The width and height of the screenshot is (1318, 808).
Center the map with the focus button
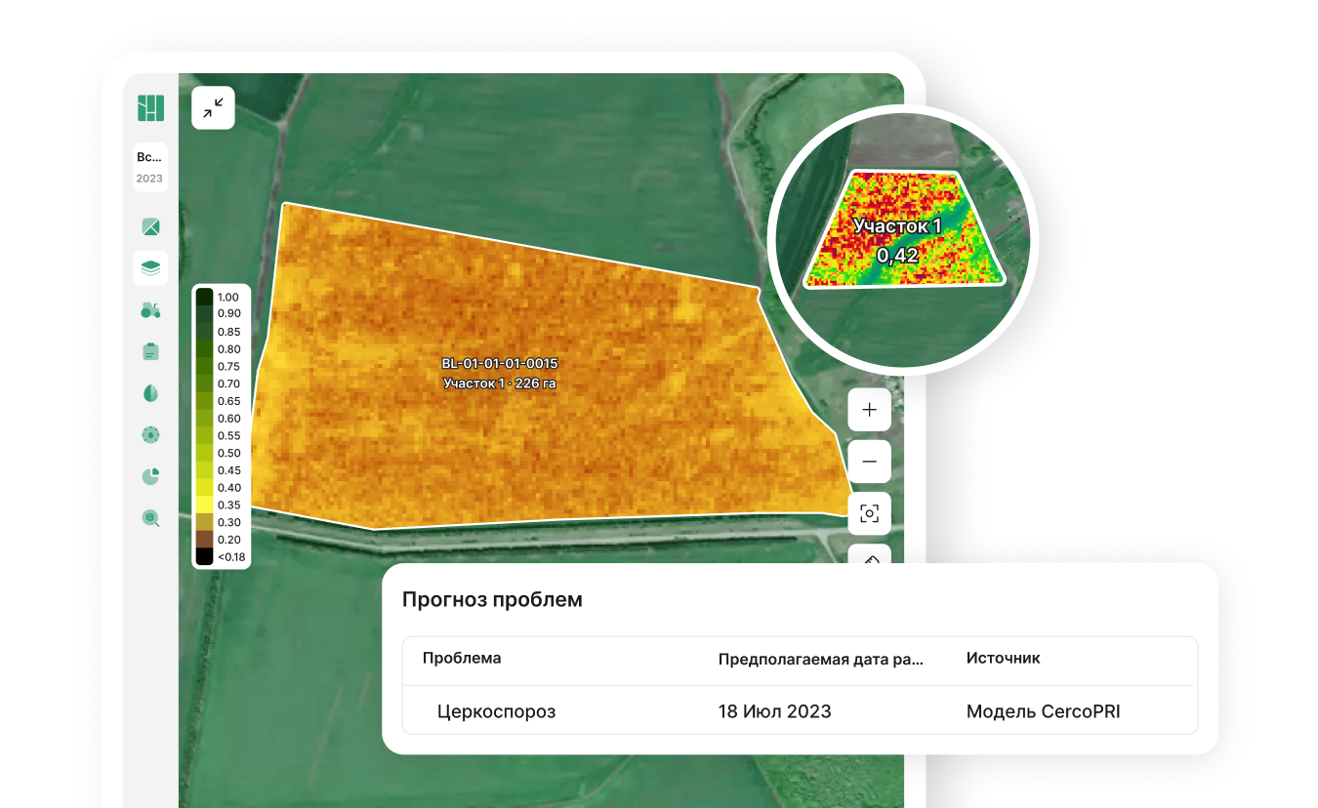(x=869, y=513)
